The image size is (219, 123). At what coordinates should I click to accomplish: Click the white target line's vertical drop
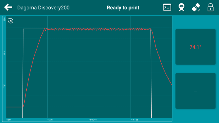pos(151,73)
